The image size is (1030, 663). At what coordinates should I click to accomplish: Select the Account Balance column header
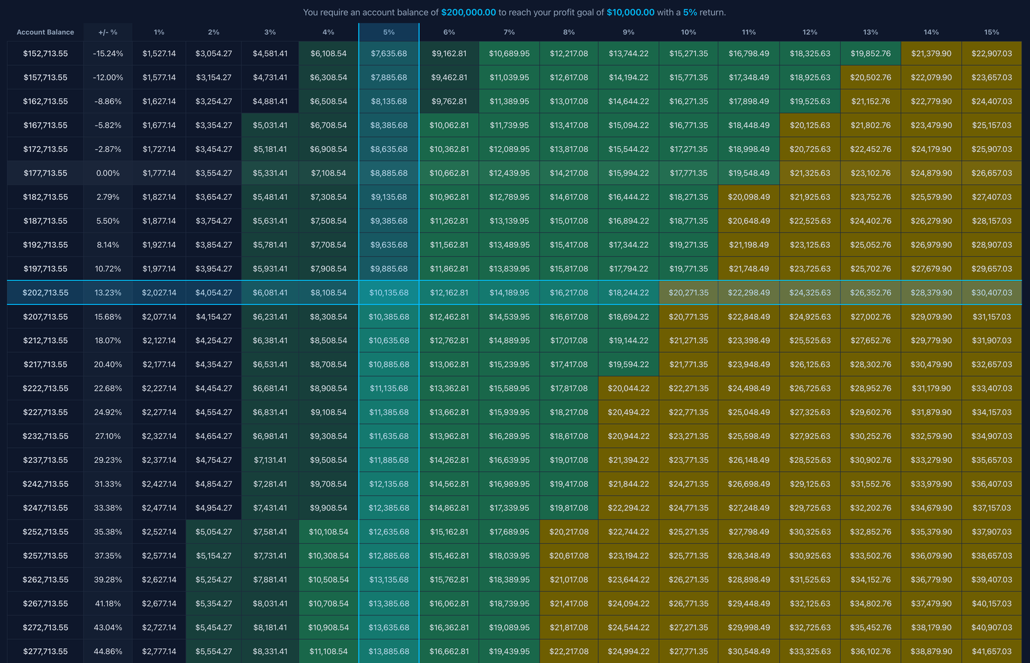click(x=45, y=32)
